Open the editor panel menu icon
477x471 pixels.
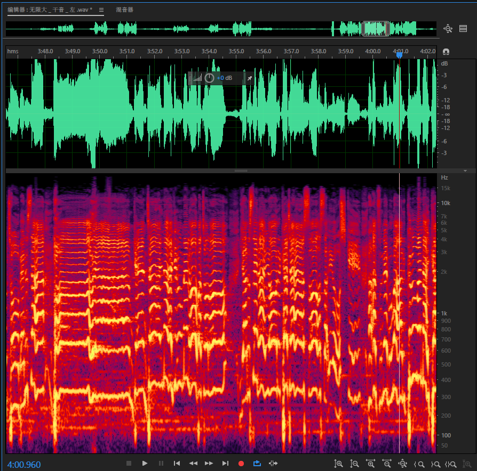click(x=101, y=10)
